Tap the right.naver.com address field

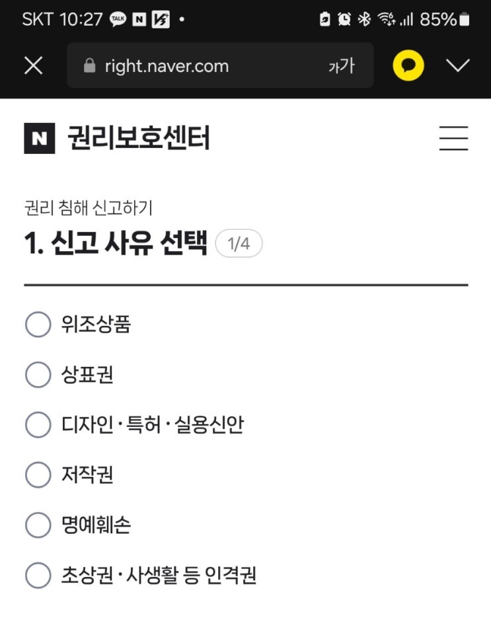[x=220, y=65]
